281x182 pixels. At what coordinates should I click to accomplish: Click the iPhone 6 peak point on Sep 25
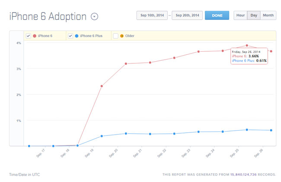tap(247, 45)
